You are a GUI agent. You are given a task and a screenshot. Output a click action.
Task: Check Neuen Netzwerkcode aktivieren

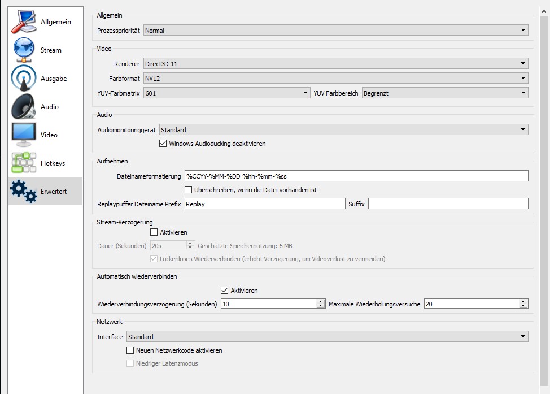(x=131, y=350)
